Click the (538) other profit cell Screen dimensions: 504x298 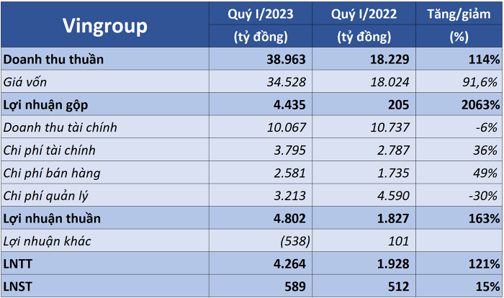[x=261, y=241]
